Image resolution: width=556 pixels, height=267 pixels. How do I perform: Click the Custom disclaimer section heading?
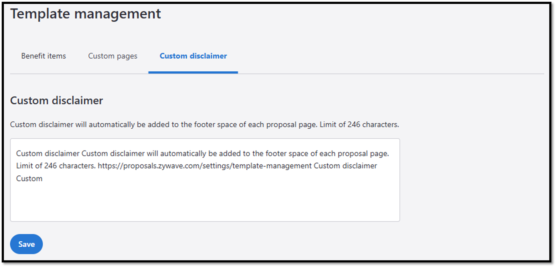57,101
